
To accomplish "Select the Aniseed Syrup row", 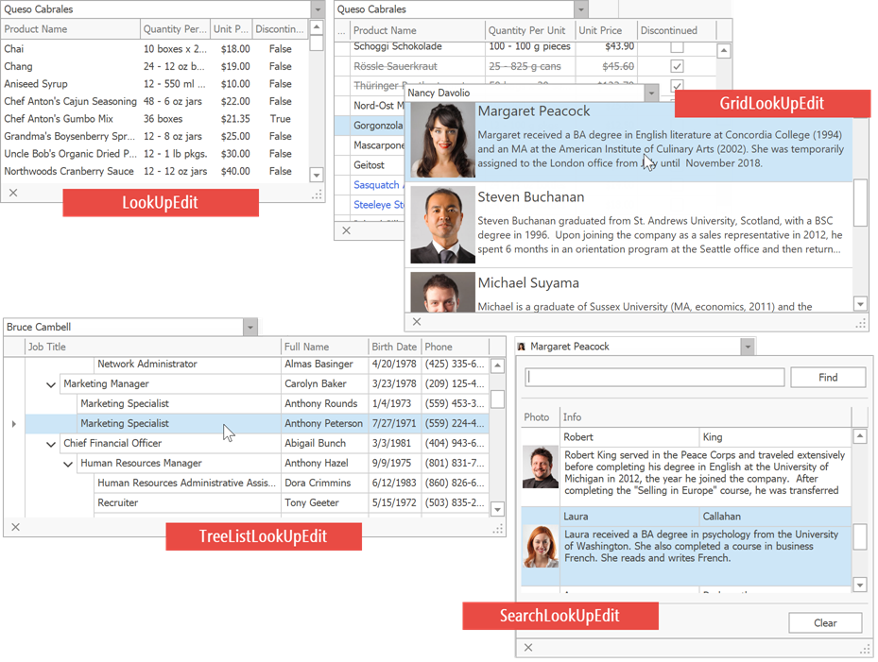I will point(155,84).
